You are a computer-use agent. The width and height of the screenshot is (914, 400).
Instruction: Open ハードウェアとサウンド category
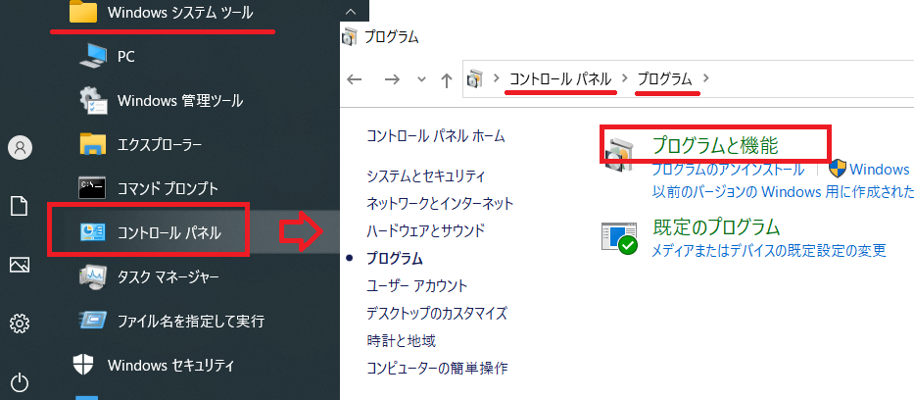425,231
